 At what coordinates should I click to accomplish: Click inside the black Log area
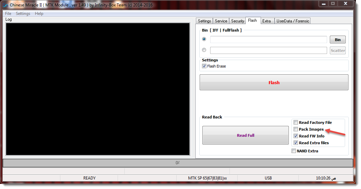pos(98,89)
